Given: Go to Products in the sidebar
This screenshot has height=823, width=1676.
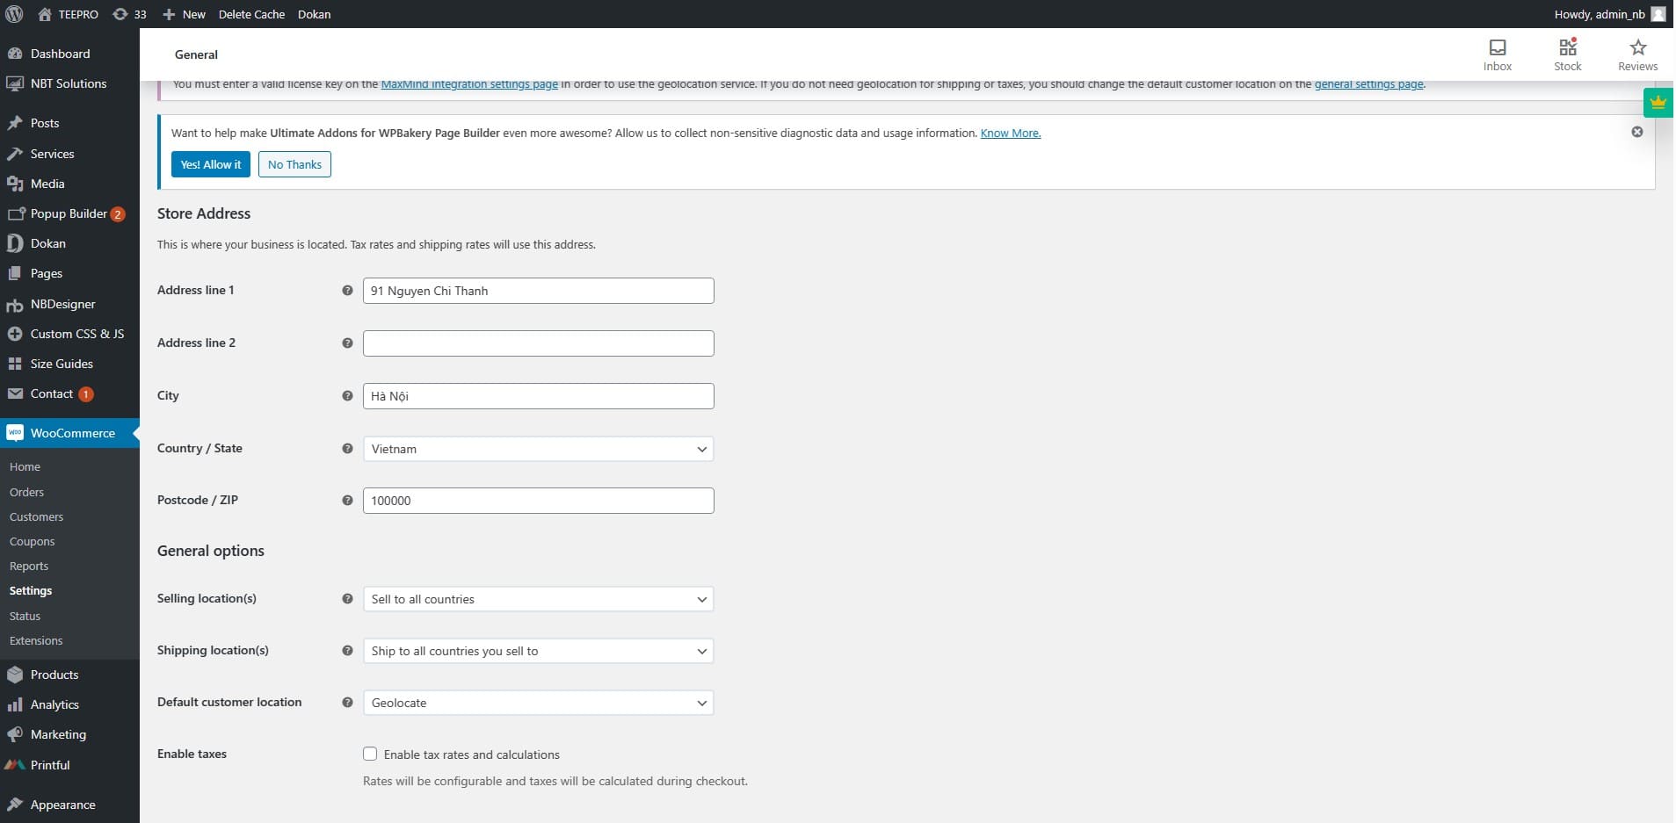Looking at the screenshot, I should coord(54,675).
